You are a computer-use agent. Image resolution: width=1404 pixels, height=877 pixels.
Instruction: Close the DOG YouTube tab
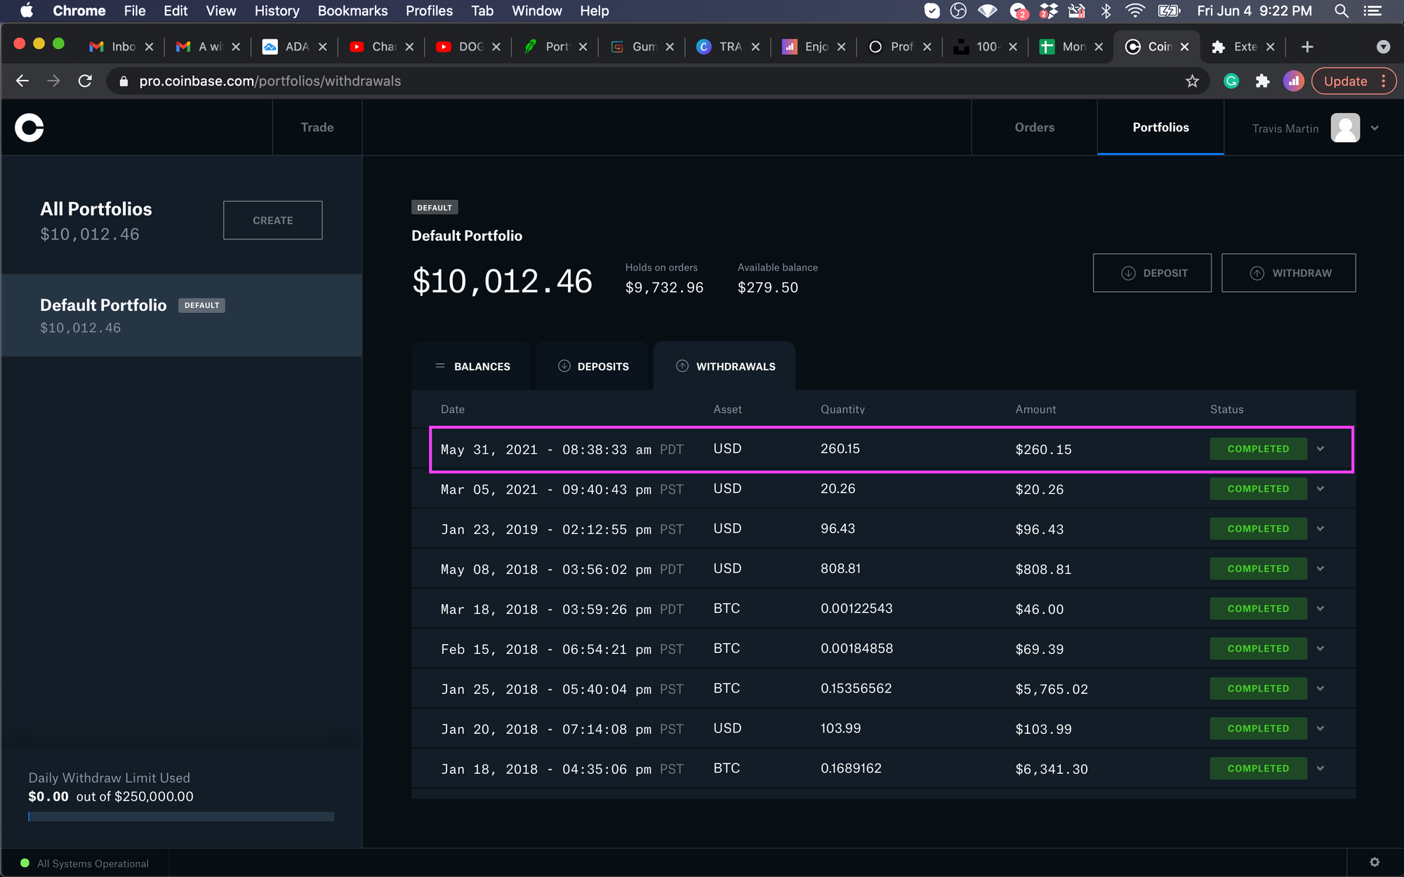point(496,47)
